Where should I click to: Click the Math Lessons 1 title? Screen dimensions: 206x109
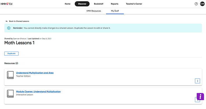(19, 43)
